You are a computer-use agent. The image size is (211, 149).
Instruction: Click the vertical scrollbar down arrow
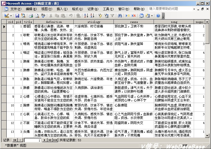207,136
